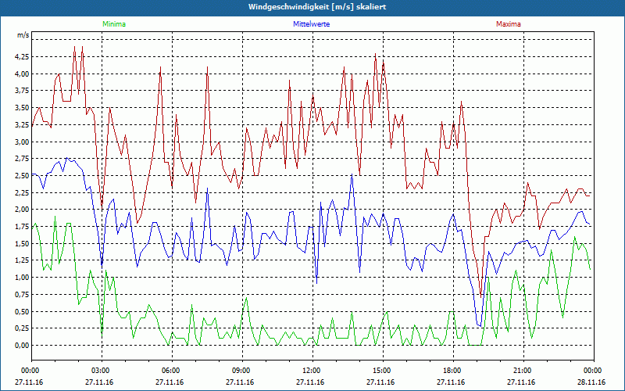Click the 3,50 y-axis value

coord(23,108)
